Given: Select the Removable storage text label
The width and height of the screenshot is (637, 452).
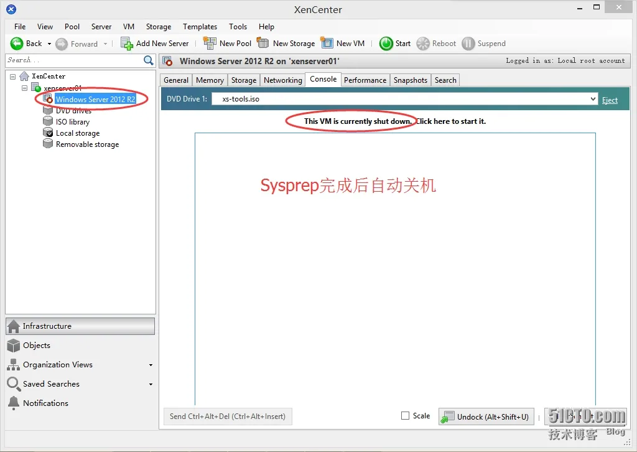Looking at the screenshot, I should pyautogui.click(x=87, y=144).
